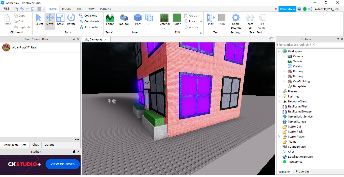Click the What's New button
This screenshot has height=177, width=344.
click(x=287, y=9)
